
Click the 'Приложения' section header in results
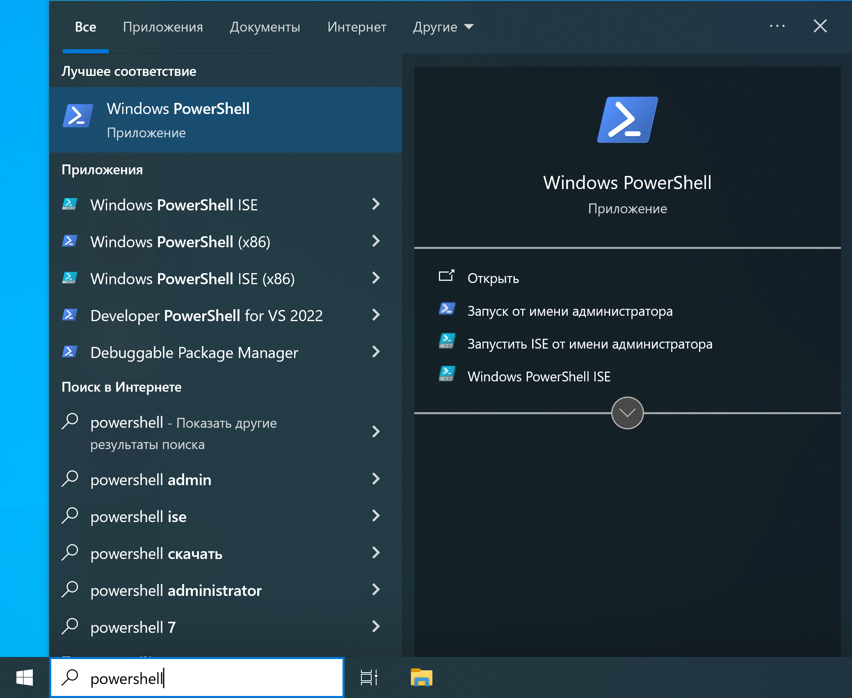[x=102, y=170]
